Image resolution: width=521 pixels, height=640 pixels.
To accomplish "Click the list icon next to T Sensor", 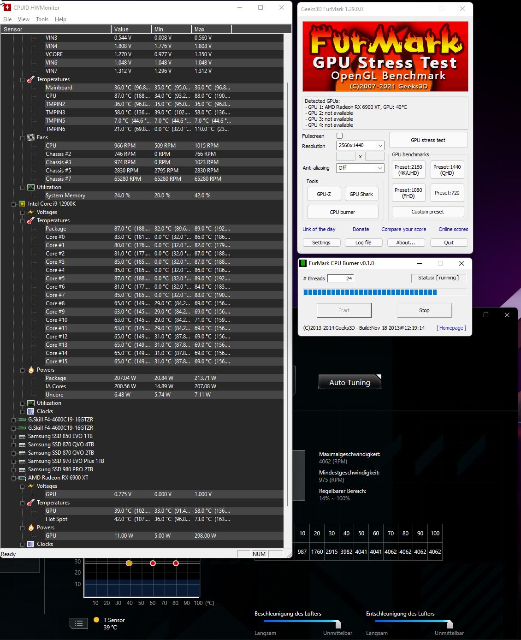I will [x=79, y=623].
